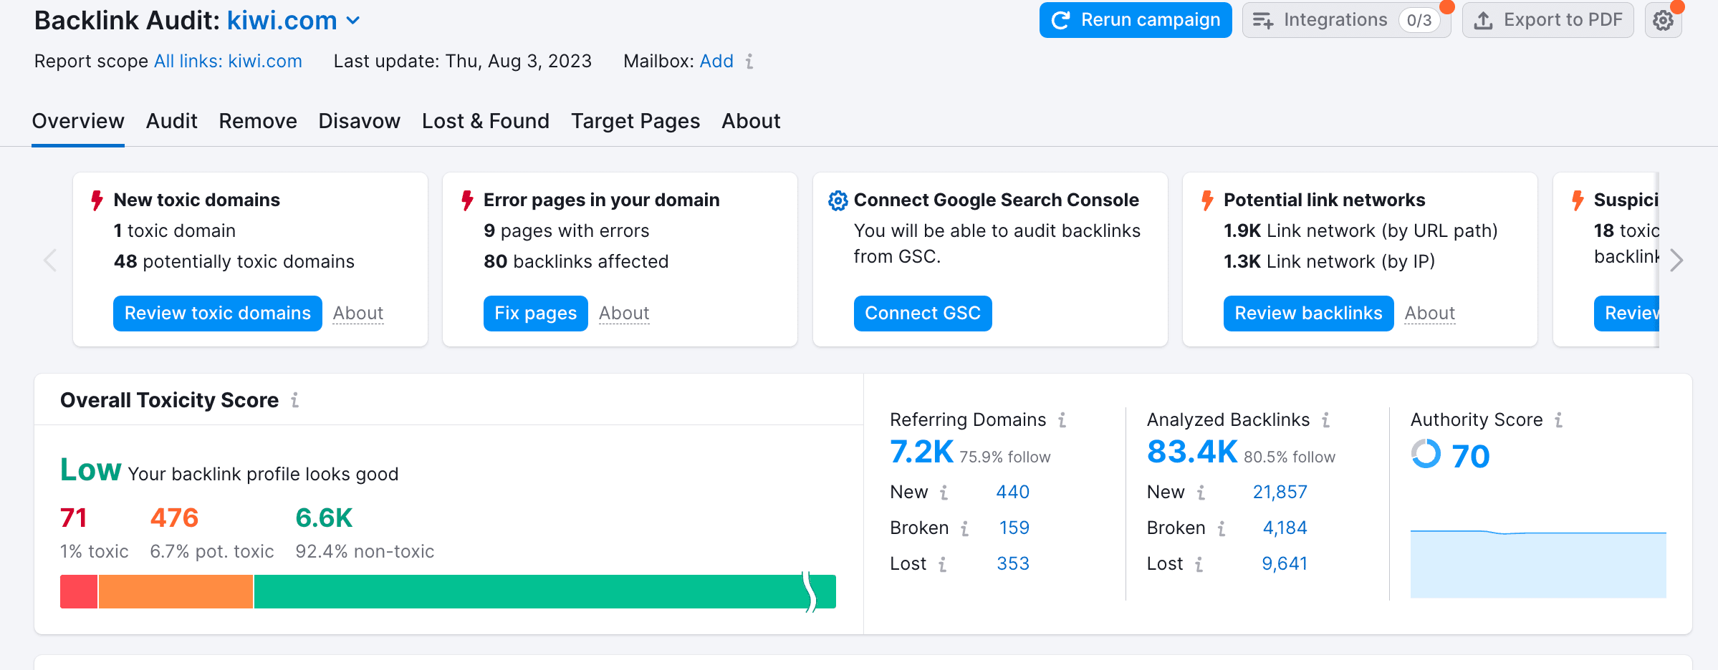Open the 4,184 broken backlinks value
The height and width of the screenshot is (670, 1718).
point(1285,528)
